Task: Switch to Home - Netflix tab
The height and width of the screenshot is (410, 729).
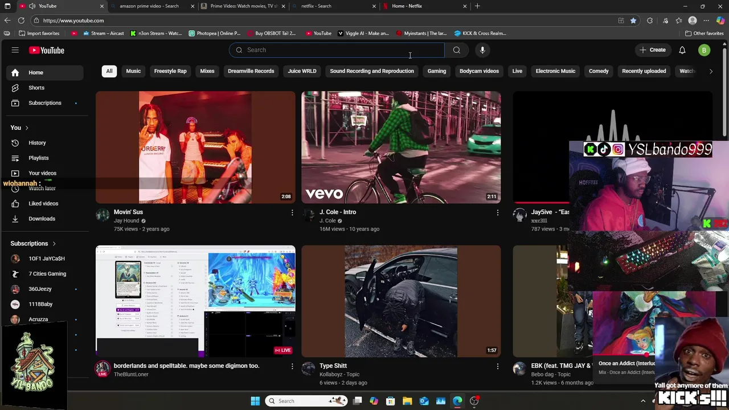Action: (424, 6)
